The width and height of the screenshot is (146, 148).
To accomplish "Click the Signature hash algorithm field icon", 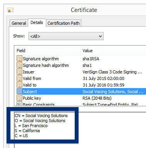I will point(19,65).
